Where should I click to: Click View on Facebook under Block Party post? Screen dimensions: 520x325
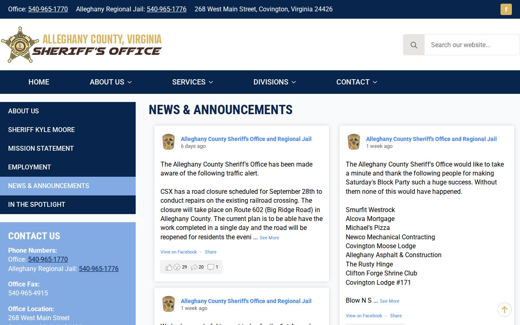(364, 316)
